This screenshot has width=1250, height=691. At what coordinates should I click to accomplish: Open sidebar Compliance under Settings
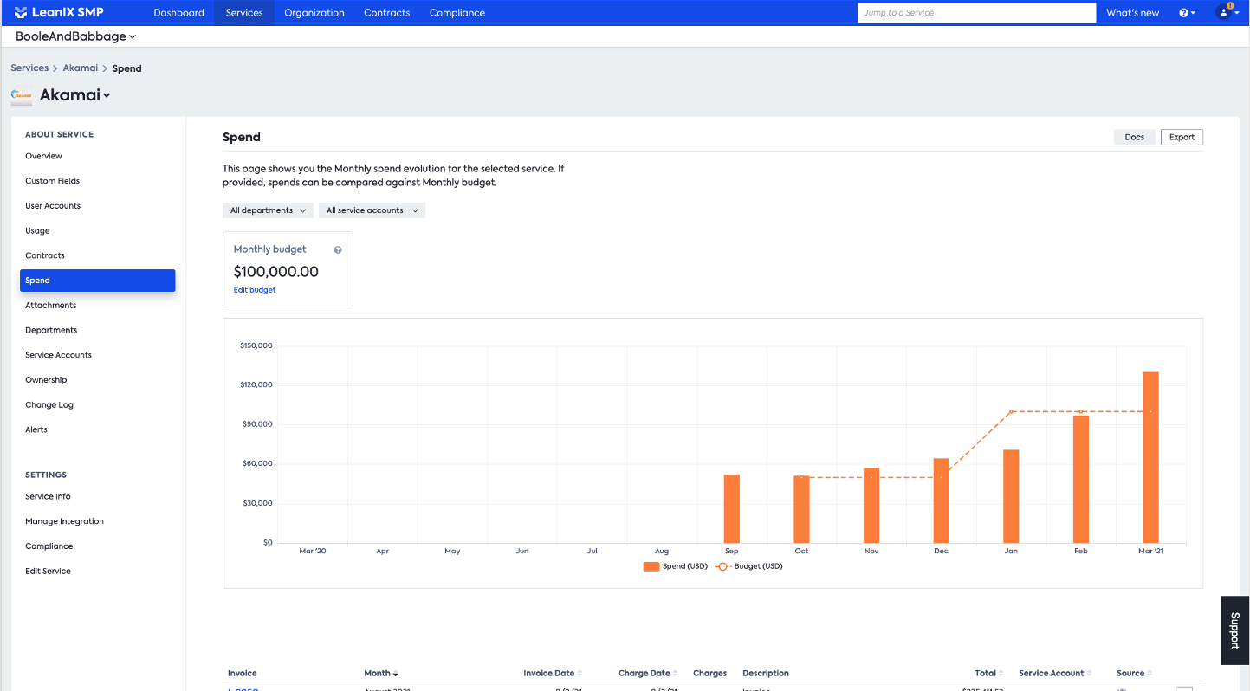pos(49,546)
